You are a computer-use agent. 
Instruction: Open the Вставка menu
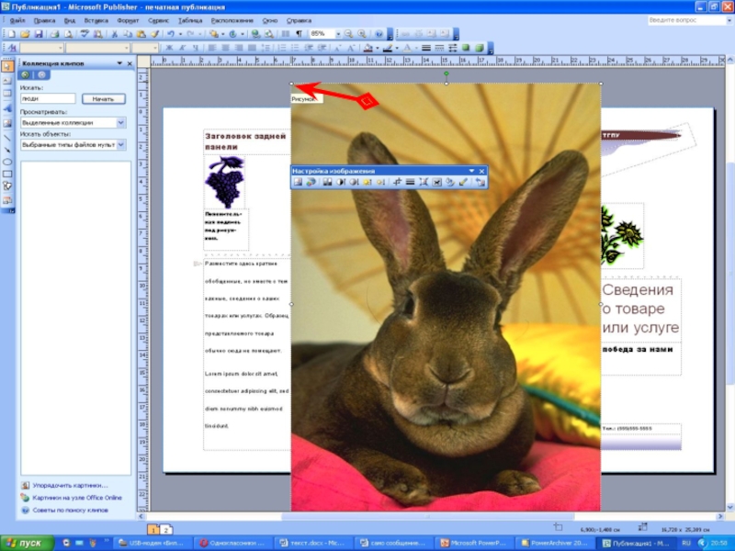tap(96, 19)
